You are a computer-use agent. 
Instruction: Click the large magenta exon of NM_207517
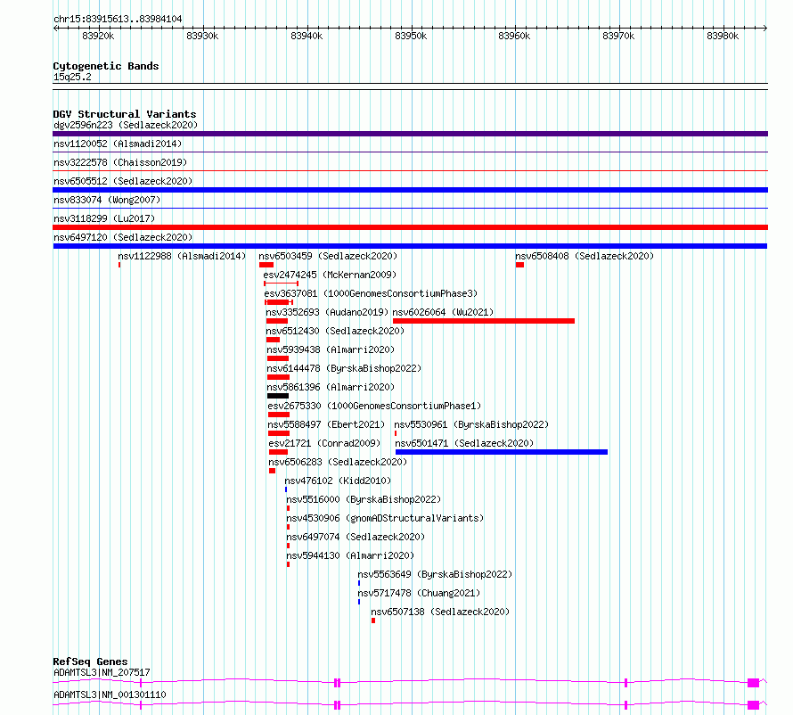click(754, 683)
